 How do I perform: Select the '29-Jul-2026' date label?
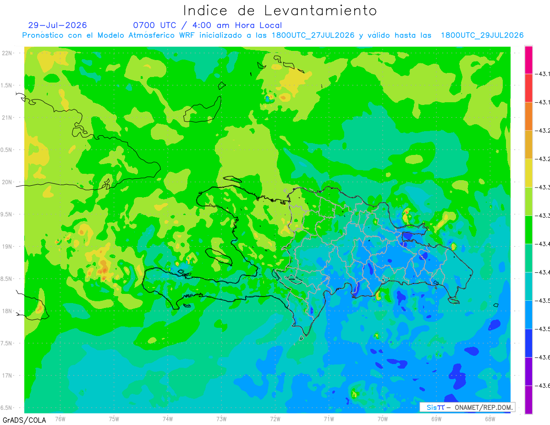tap(57, 25)
